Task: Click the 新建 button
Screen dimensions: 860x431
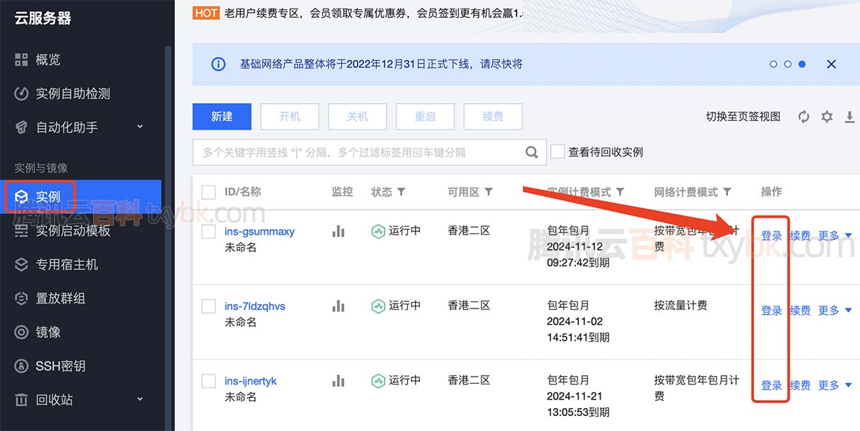Action: coord(222,116)
